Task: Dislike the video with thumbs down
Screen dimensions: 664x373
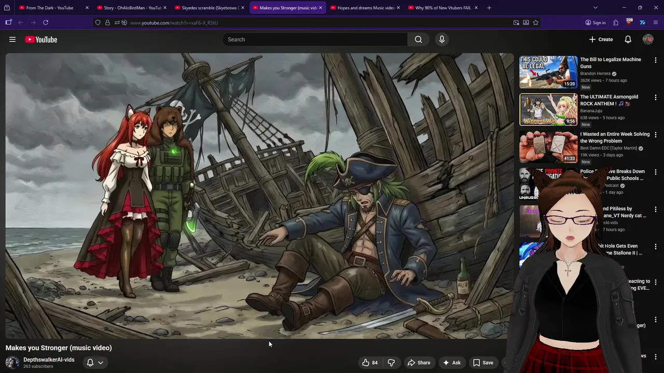Action: tap(391, 363)
